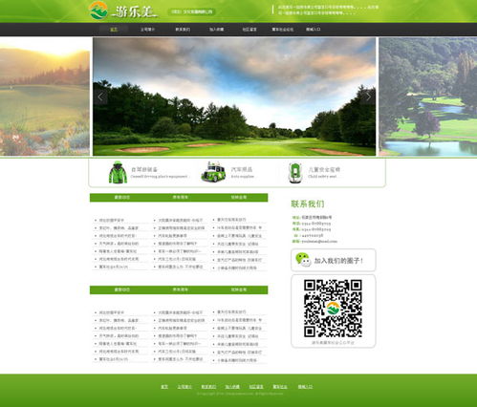Viewport: 477px width, 407px height.
Task: Select first tab in the upper green tab bar
Action: pos(122,198)
